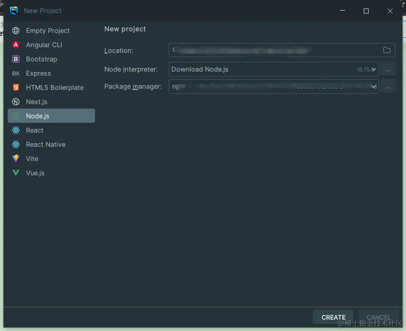Screen dimensions: 406x331
Task: Click the HTML5 Boilerplate shield icon
Action: pyautogui.click(x=16, y=87)
